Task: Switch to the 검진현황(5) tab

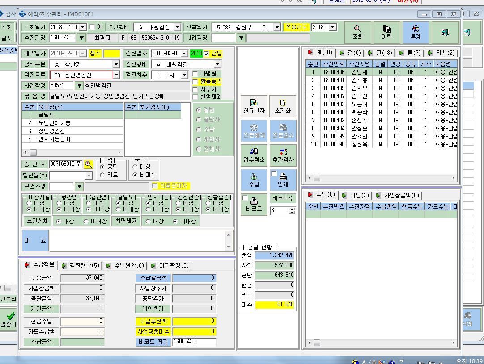Action: click(x=81, y=265)
